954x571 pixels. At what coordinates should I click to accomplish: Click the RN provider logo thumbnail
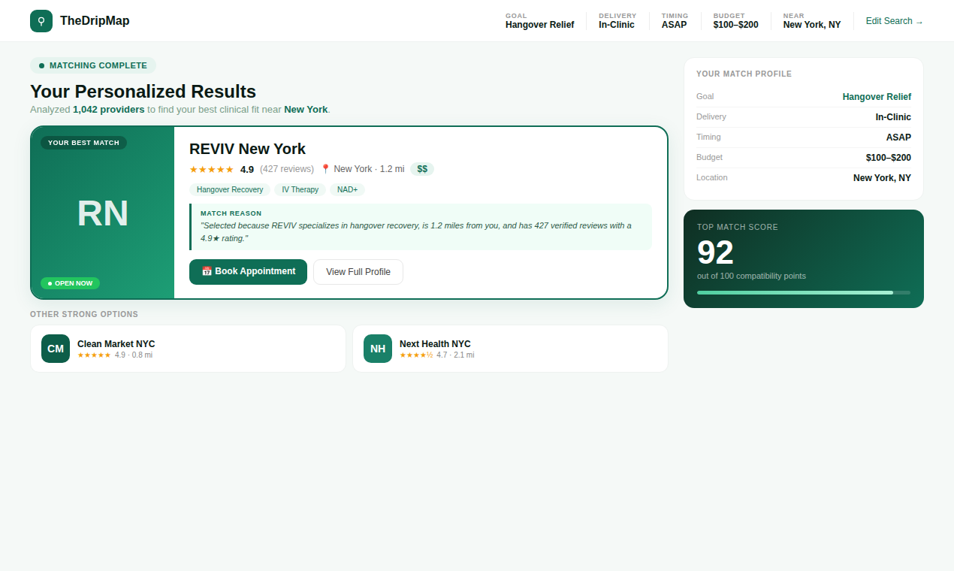[x=103, y=213]
